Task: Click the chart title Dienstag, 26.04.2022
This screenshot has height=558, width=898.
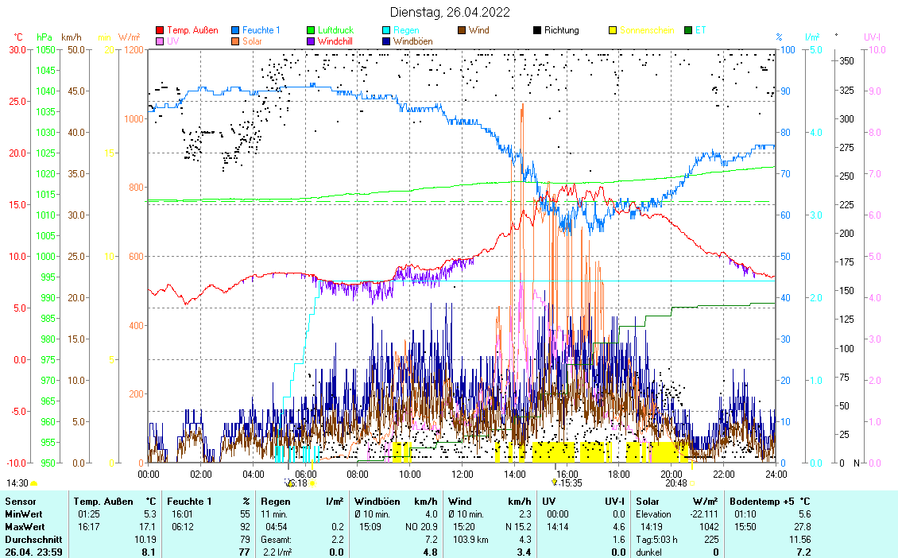Action: click(x=450, y=12)
